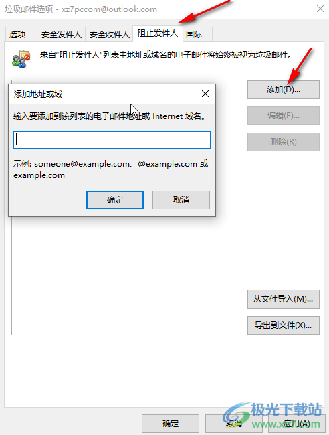
Task: Click the 添加(D)... button
Action: click(284, 90)
